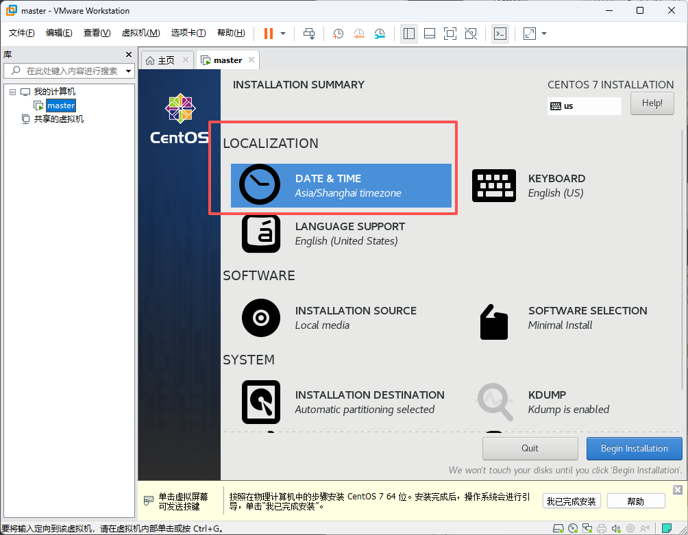This screenshot has height=535, width=688.
Task: Pause the virtual machine with the orange pause icon
Action: [x=269, y=34]
